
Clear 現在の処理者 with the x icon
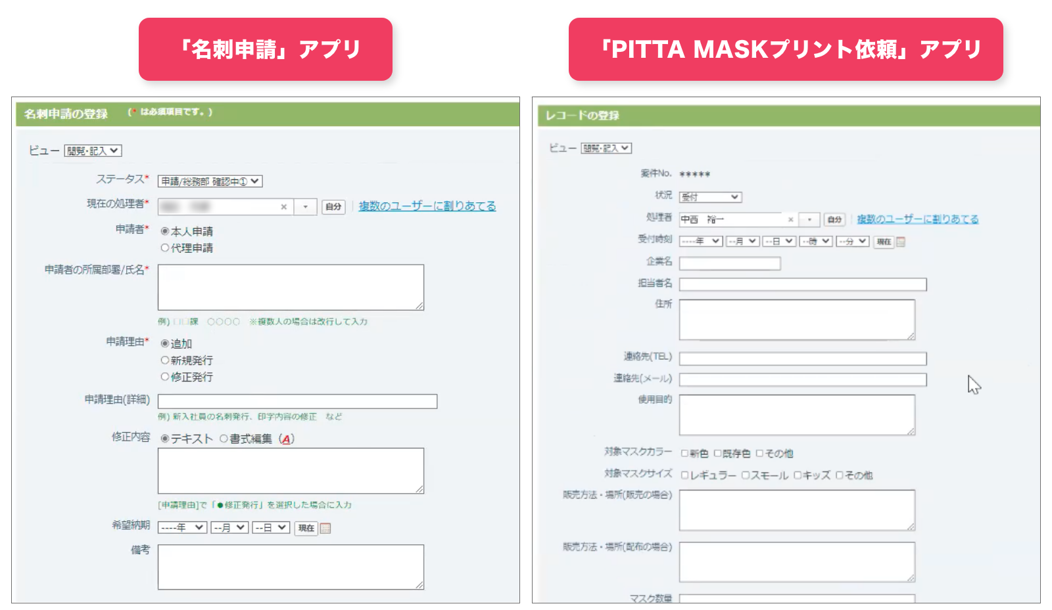[x=284, y=207]
